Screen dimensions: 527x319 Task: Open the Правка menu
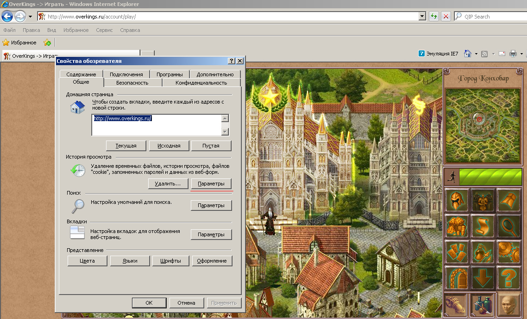click(31, 30)
